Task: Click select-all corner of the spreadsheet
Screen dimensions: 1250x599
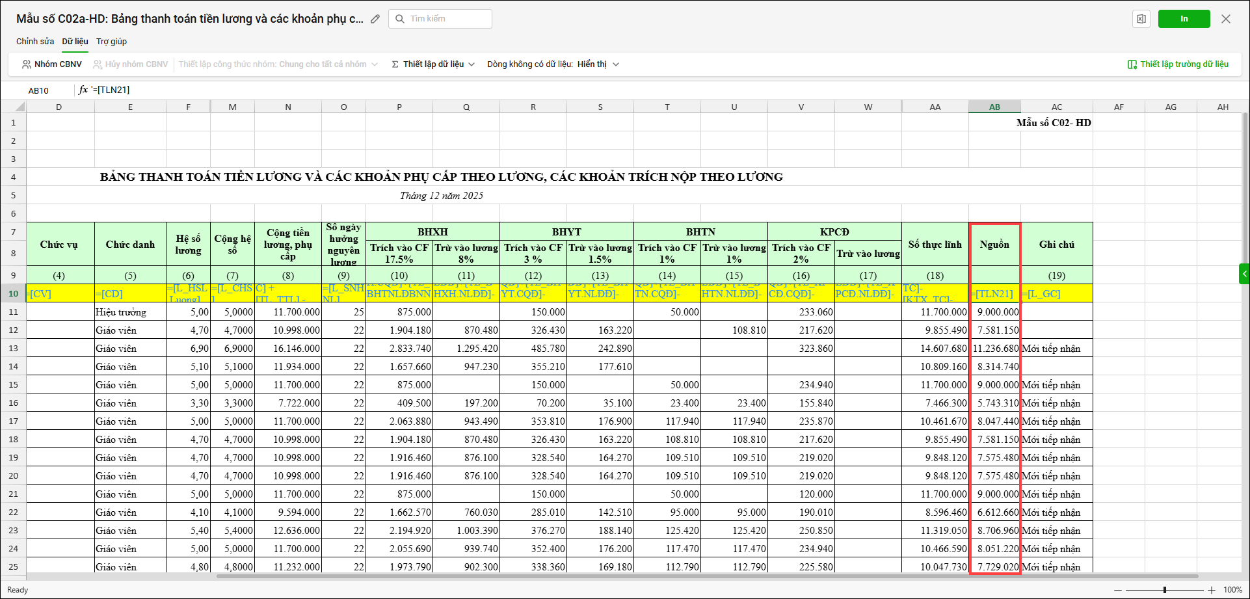Action: (x=19, y=107)
